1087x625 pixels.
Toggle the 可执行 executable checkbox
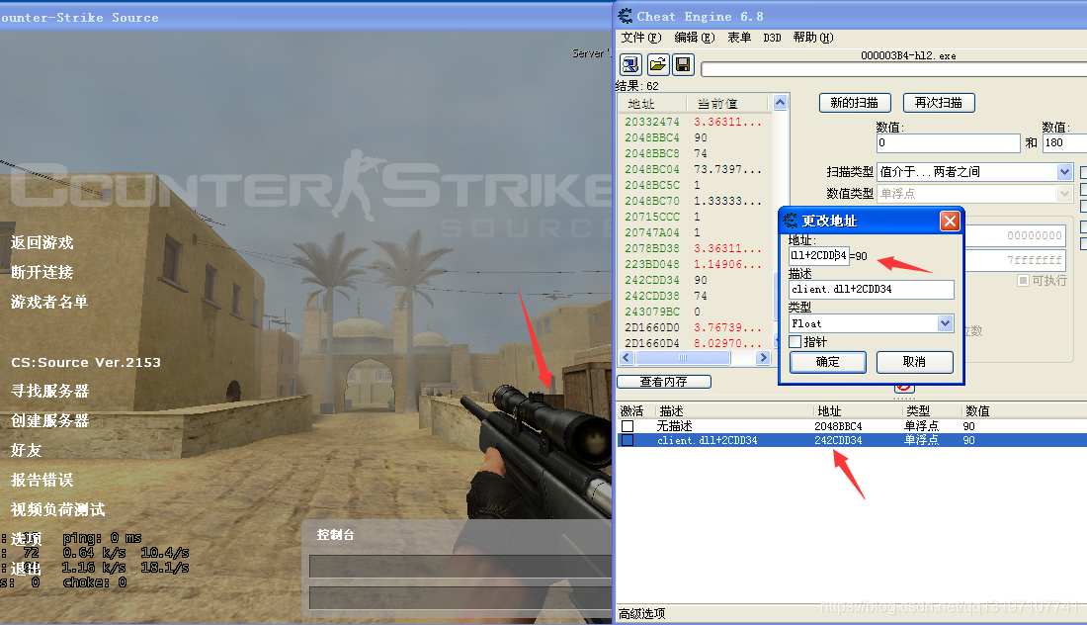click(x=1023, y=280)
